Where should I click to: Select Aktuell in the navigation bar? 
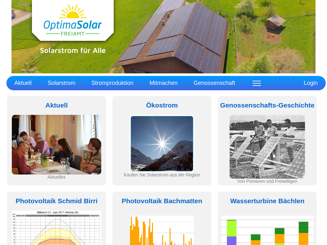point(23,83)
